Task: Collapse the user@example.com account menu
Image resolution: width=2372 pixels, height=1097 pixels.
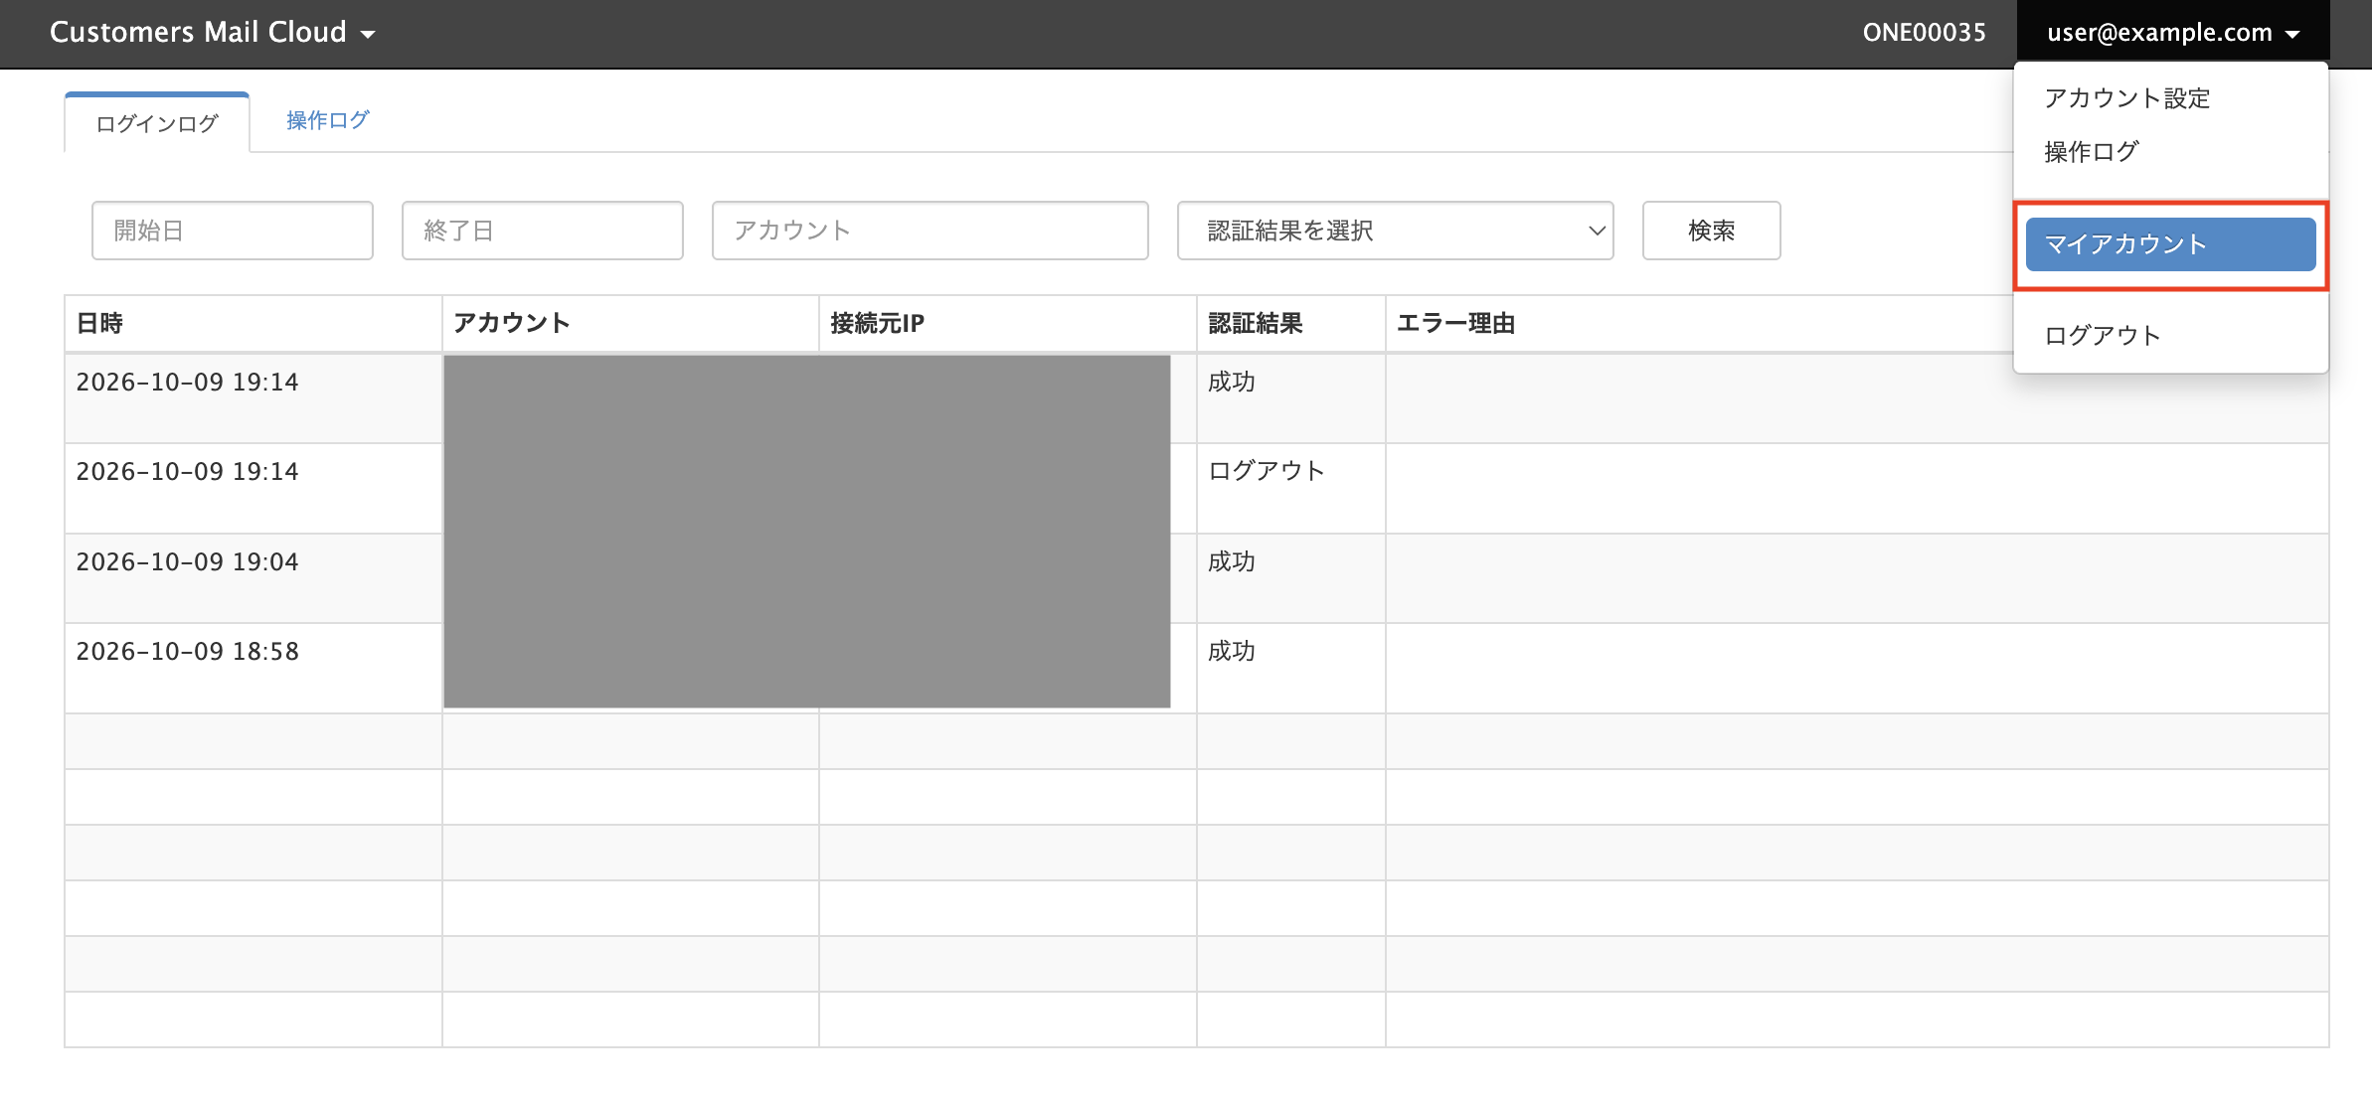Action: click(2172, 33)
